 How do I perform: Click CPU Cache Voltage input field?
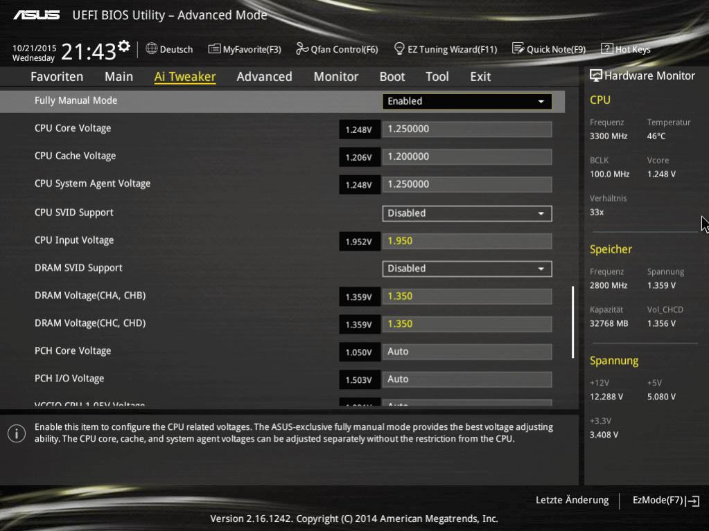[x=467, y=156]
